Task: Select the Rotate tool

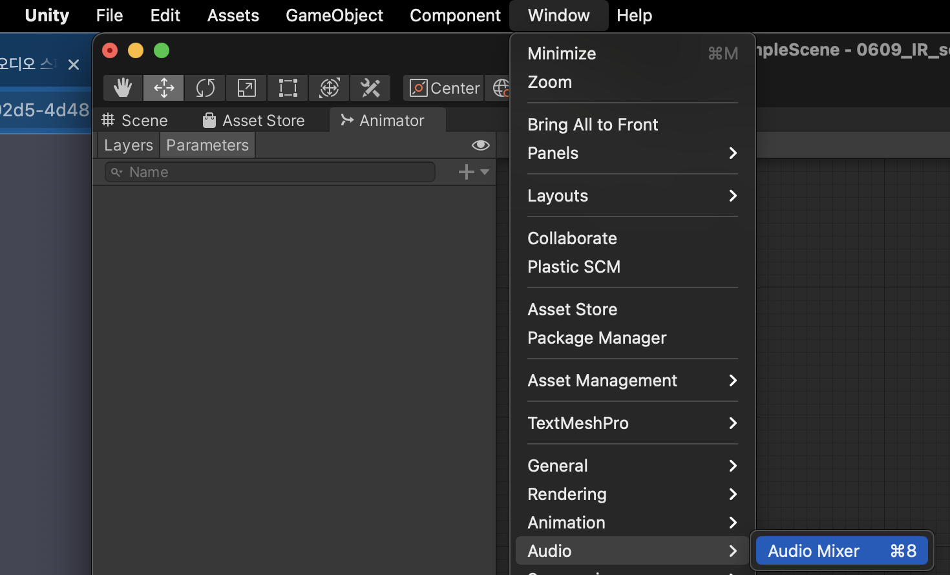Action: pos(205,88)
